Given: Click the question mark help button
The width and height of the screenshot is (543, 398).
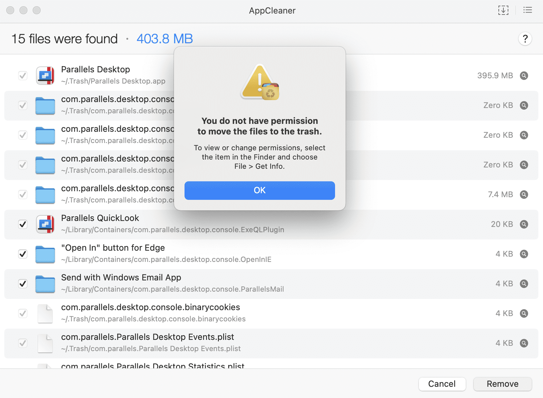Looking at the screenshot, I should [x=525, y=39].
